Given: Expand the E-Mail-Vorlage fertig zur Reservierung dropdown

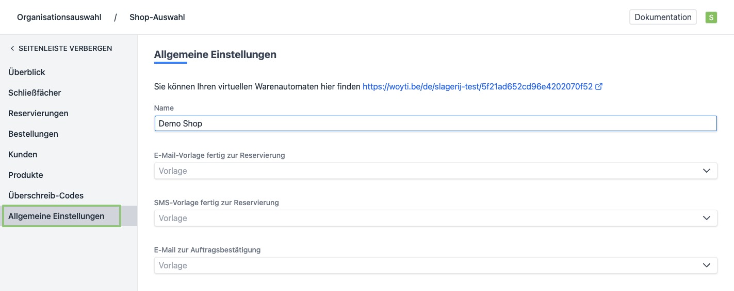Looking at the screenshot, I should pos(435,171).
